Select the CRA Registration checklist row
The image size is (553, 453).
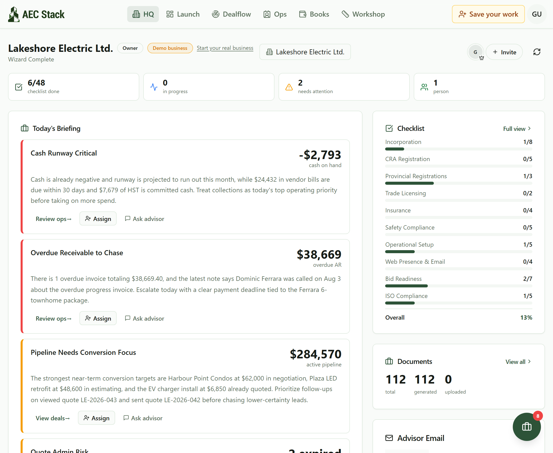pyautogui.click(x=459, y=161)
